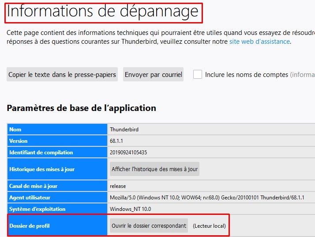
Task: Click 'Afficher l'historique des mises à jour'
Action: pos(154,169)
